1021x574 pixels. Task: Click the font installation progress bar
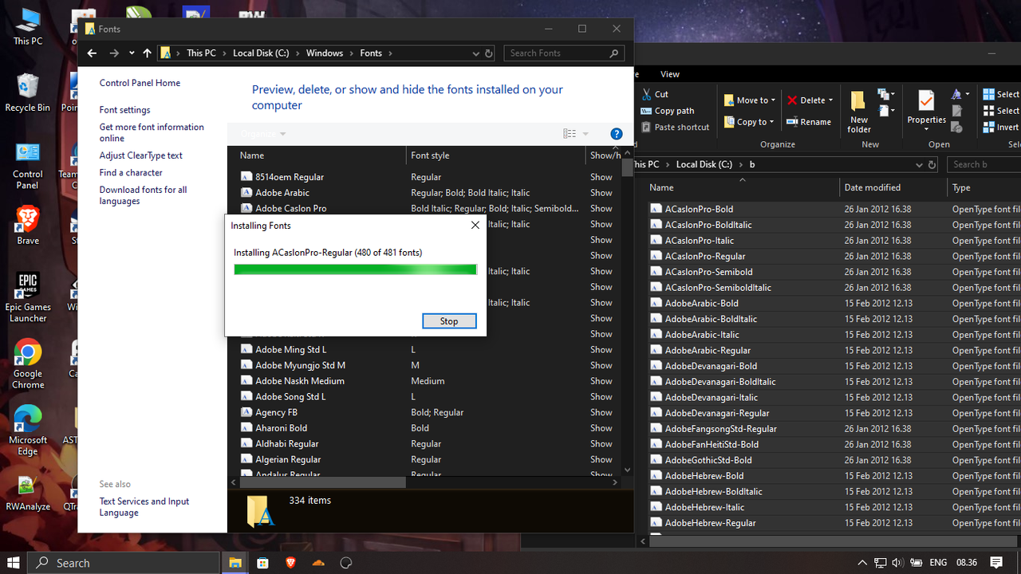(x=355, y=269)
